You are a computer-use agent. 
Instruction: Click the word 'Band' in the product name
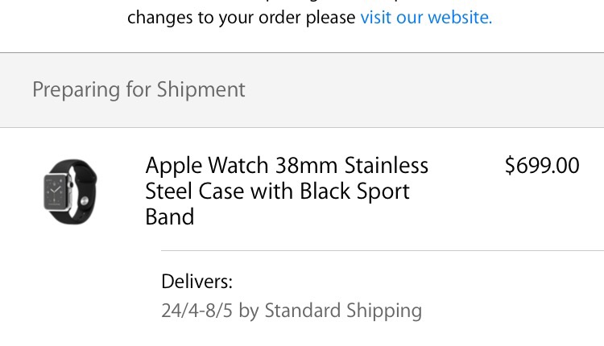[170, 217]
